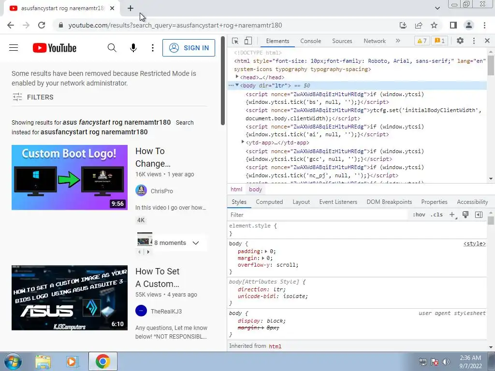Reload the page in Chrome
The height and width of the screenshot is (371, 495).
point(42,25)
